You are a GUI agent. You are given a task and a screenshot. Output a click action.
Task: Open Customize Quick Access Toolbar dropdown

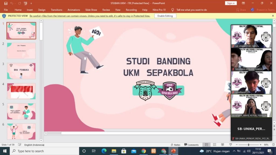coord(31,3)
